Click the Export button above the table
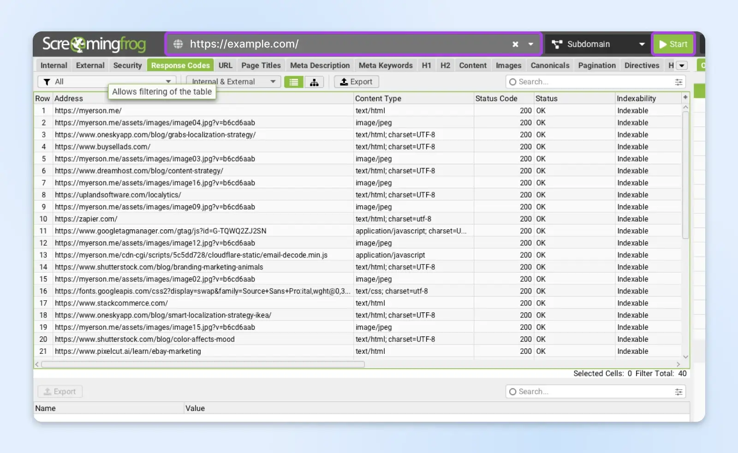The width and height of the screenshot is (738, 453). 356,82
